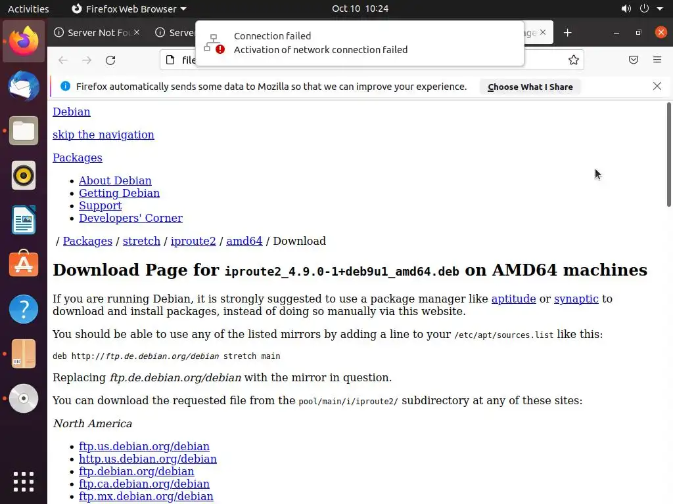Open the clock calendar Oct 10 10:24
673x504 pixels.
click(360, 9)
